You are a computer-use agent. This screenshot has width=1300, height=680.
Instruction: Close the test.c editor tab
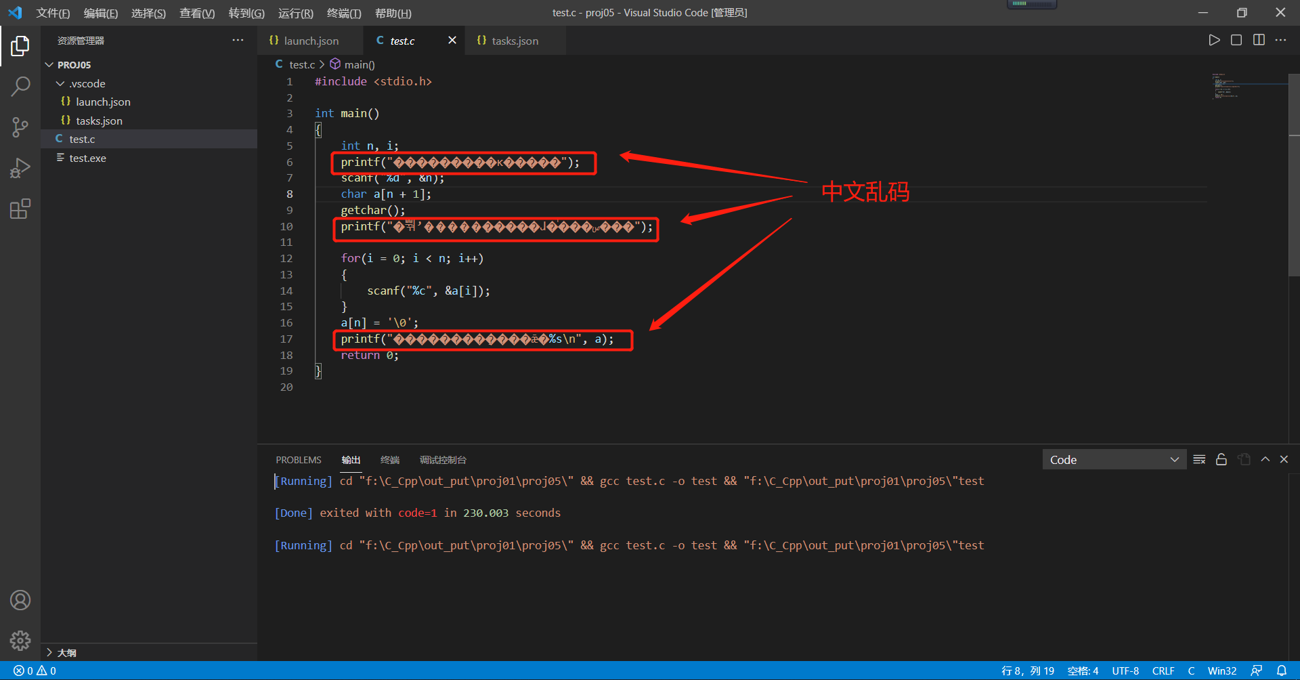[x=452, y=41]
